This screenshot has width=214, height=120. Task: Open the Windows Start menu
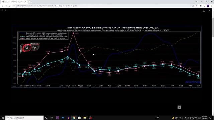(3, 118)
